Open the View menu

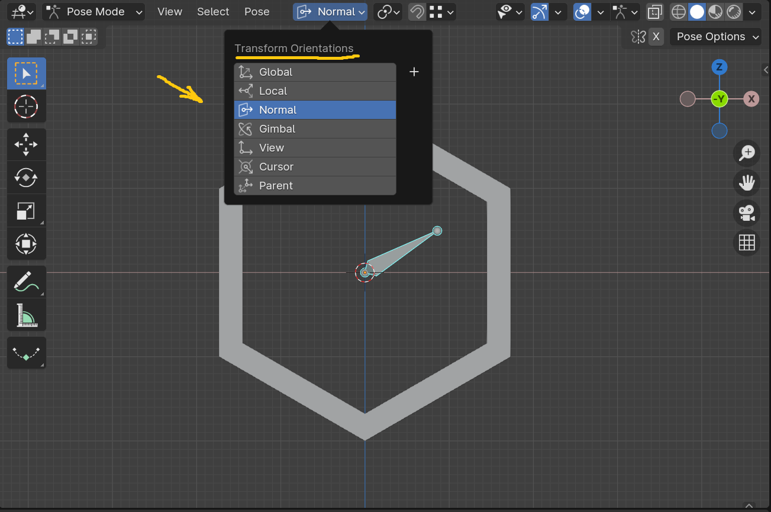[x=170, y=12]
